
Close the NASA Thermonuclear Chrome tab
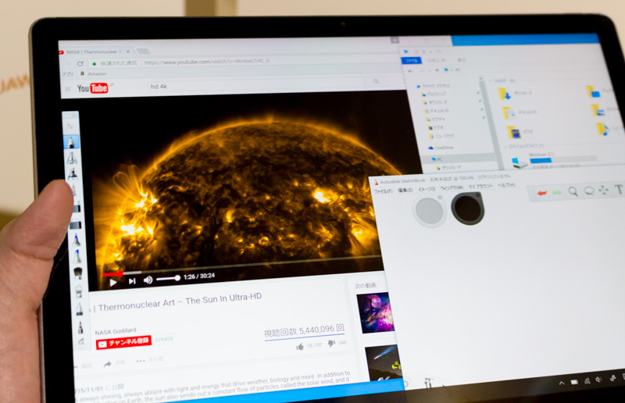[128, 52]
